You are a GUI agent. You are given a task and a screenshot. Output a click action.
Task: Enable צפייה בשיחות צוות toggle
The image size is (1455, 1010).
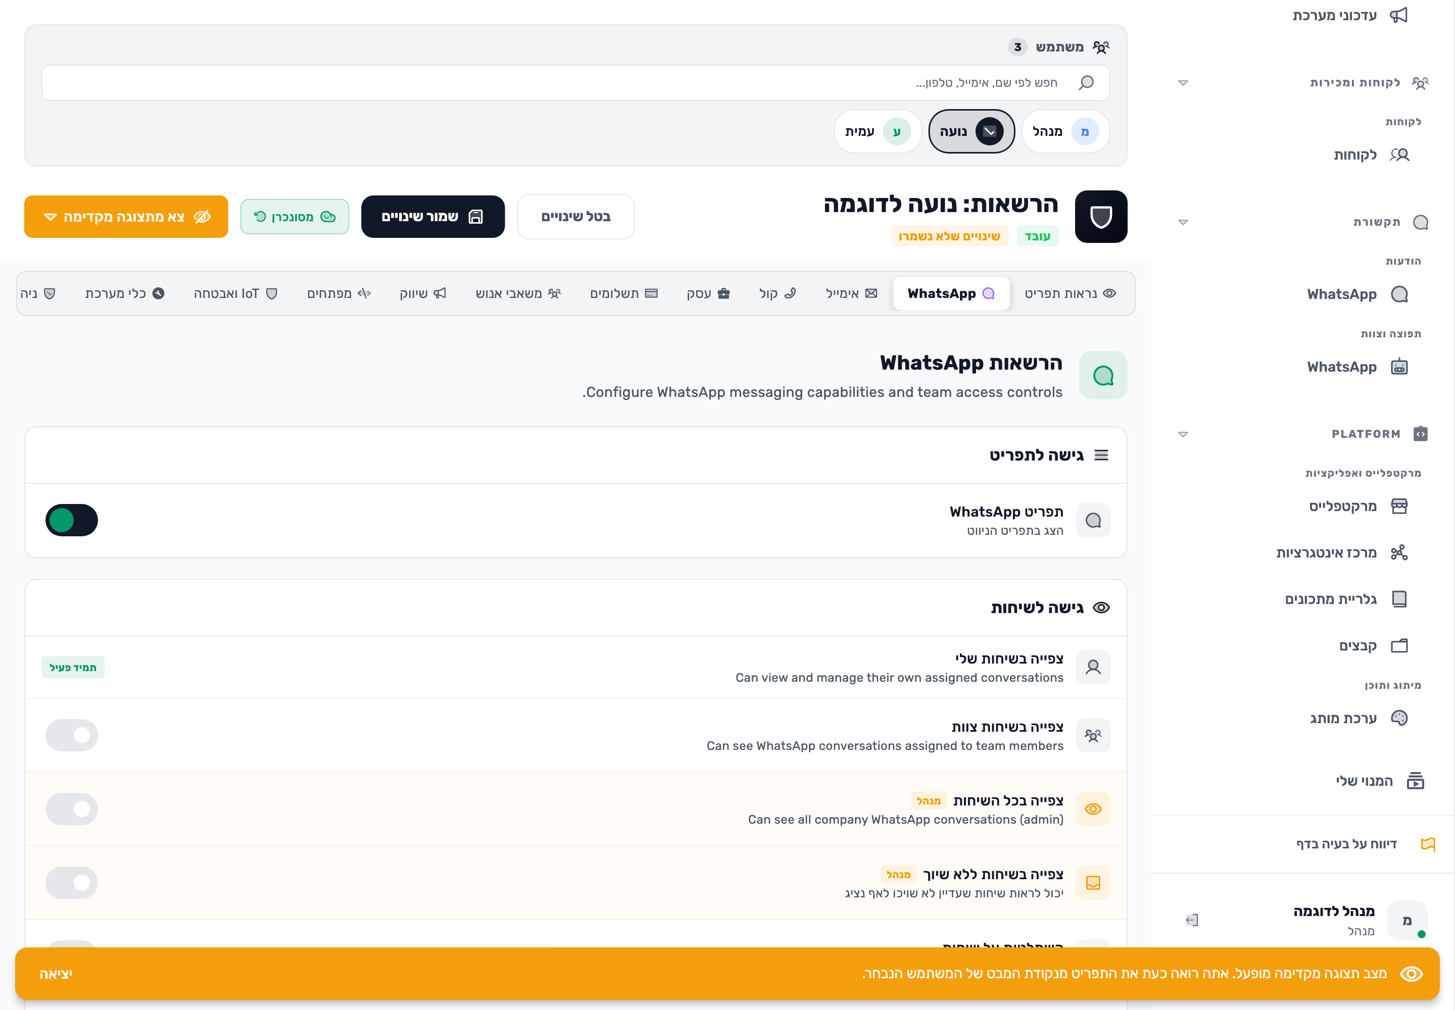(x=72, y=735)
